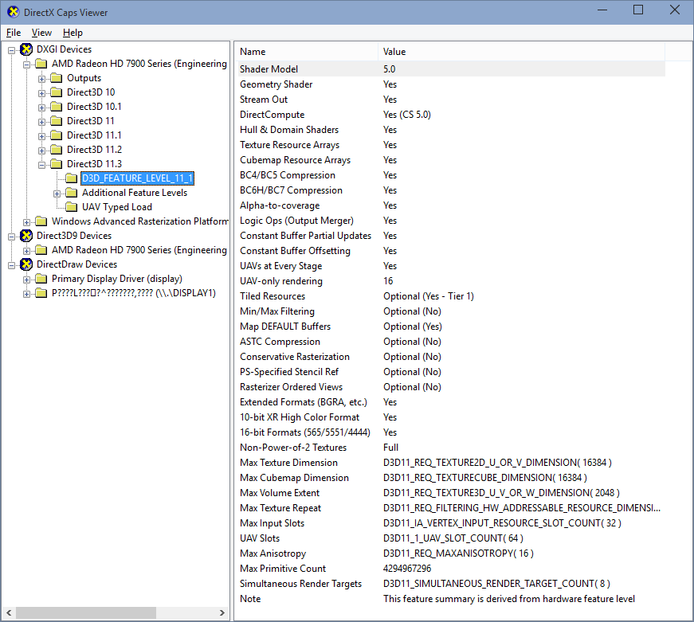Click the Direct3D 10 folder icon
The width and height of the screenshot is (694, 622).
pyautogui.click(x=57, y=92)
